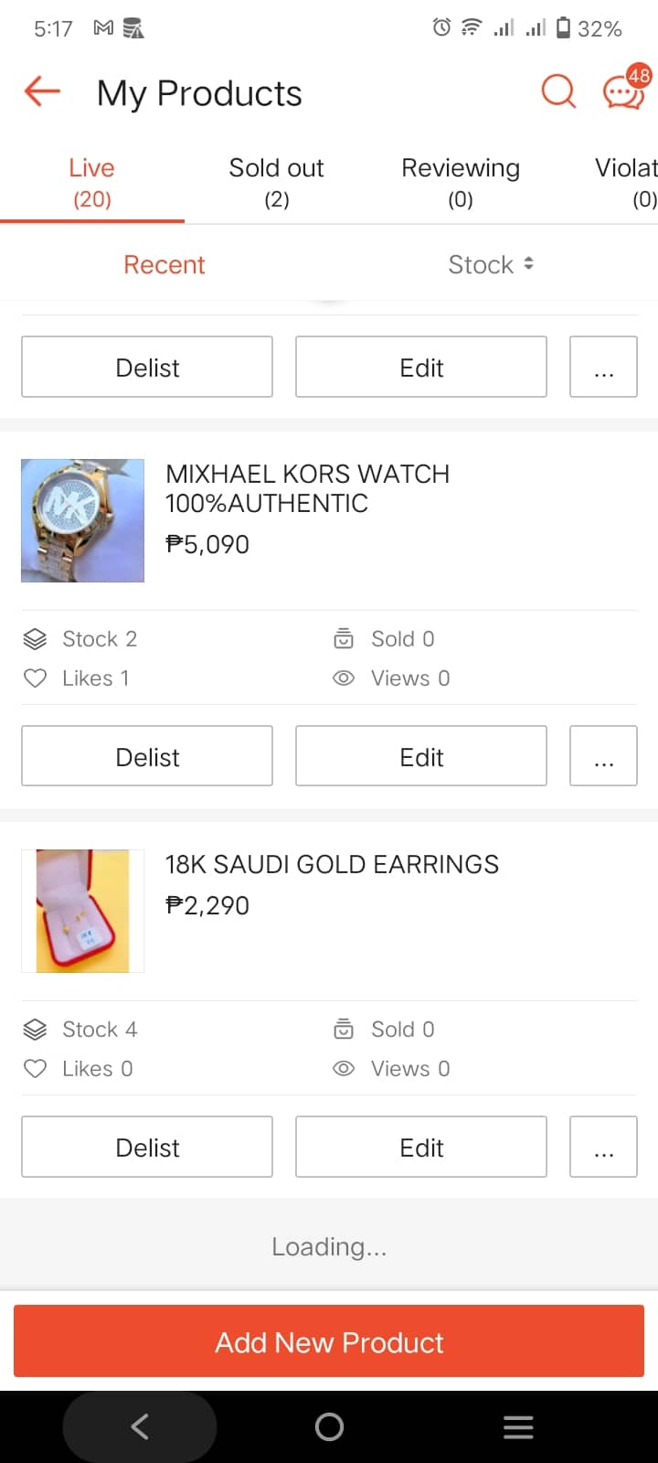Open more options on topmost product
This screenshot has height=1463, width=658.
(x=603, y=367)
